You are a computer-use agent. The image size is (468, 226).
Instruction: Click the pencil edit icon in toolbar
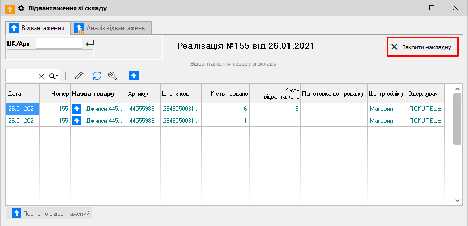(x=79, y=76)
